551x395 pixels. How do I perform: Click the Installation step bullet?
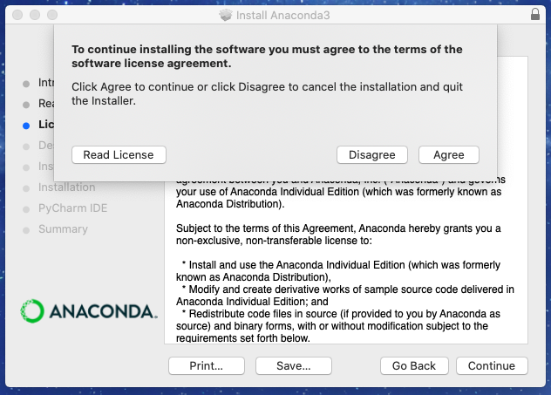26,188
